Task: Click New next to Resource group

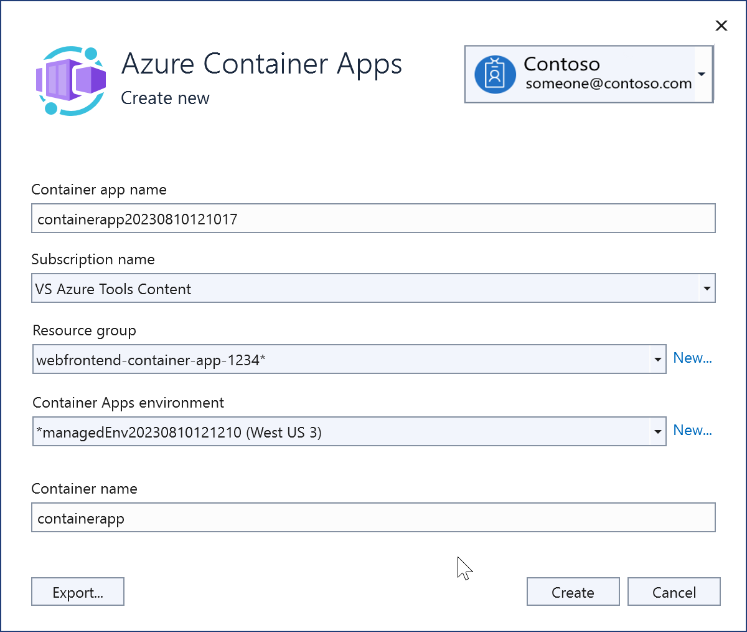Action: coord(692,358)
